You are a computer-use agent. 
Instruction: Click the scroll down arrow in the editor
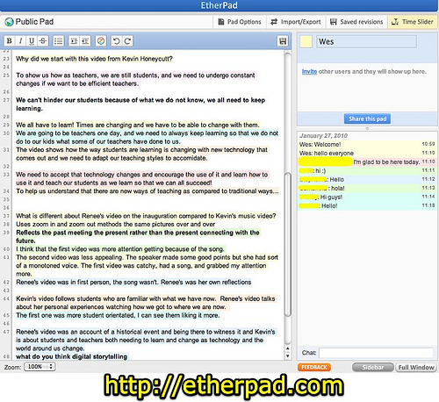tap(288, 356)
